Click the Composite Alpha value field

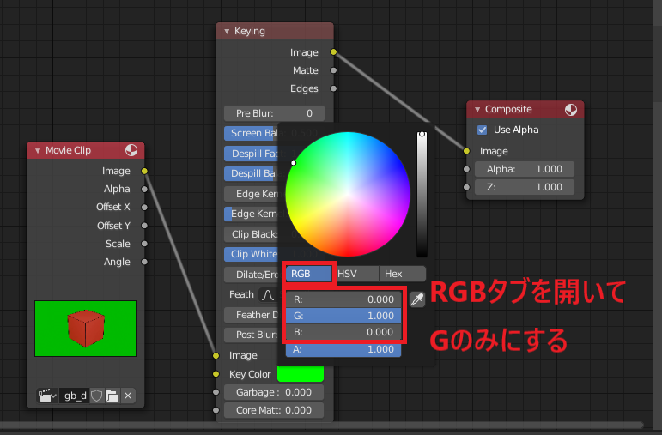click(x=525, y=169)
